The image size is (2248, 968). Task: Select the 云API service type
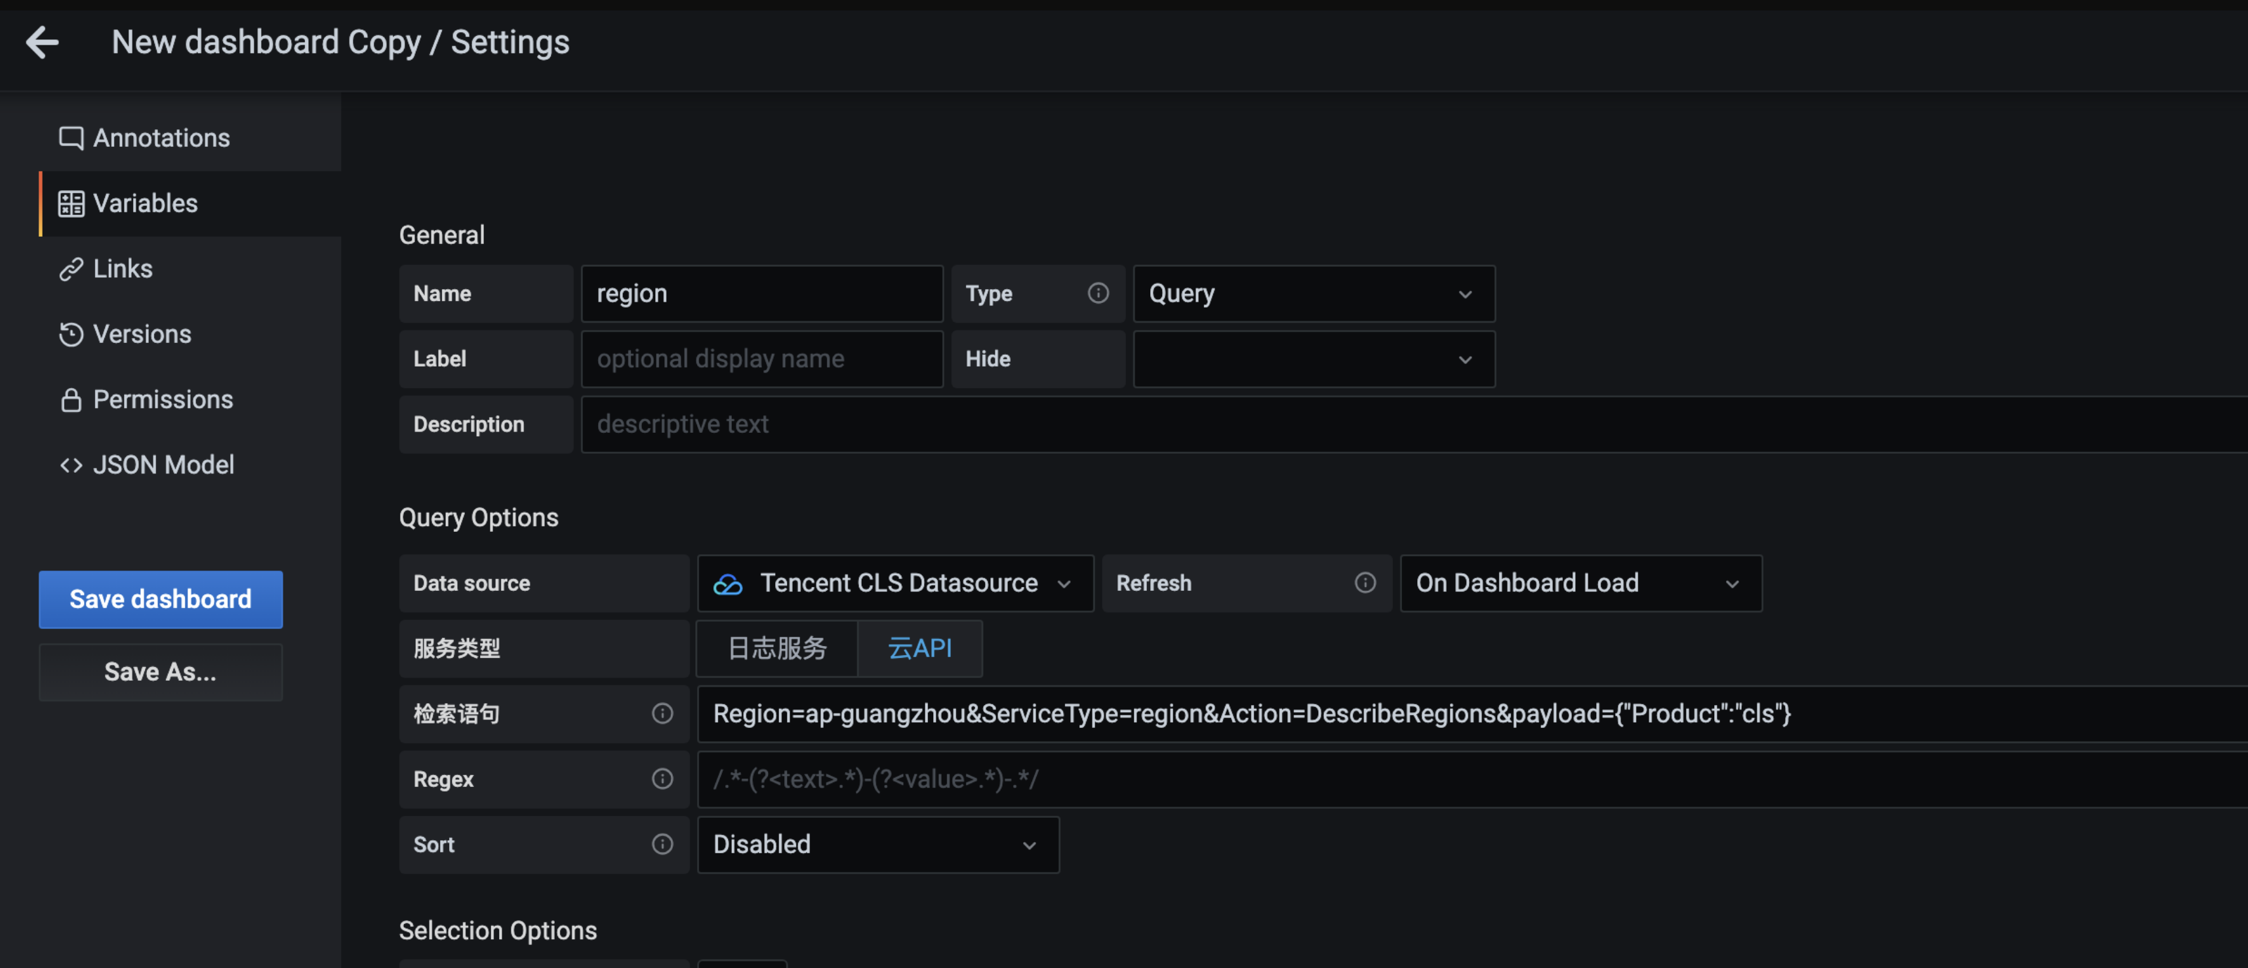[920, 649]
